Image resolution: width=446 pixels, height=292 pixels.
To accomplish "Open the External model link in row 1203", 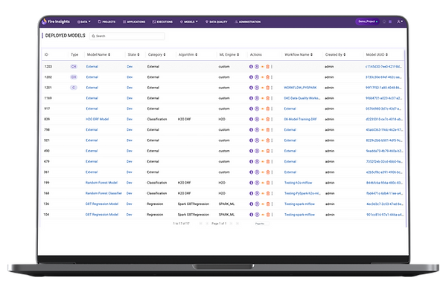I will [x=92, y=67].
